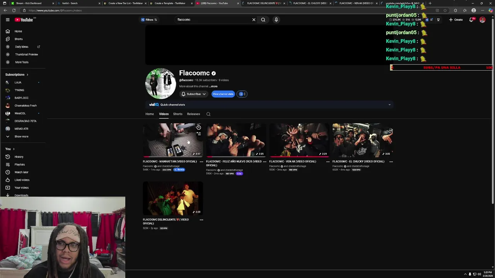This screenshot has width=495, height=278.
Task: Open History in sidebar
Action: (x=23, y=157)
